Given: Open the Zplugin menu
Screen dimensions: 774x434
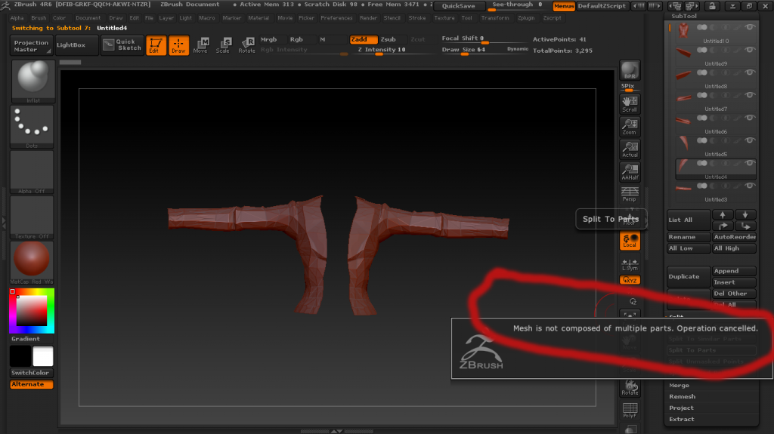Looking at the screenshot, I should pyautogui.click(x=526, y=18).
